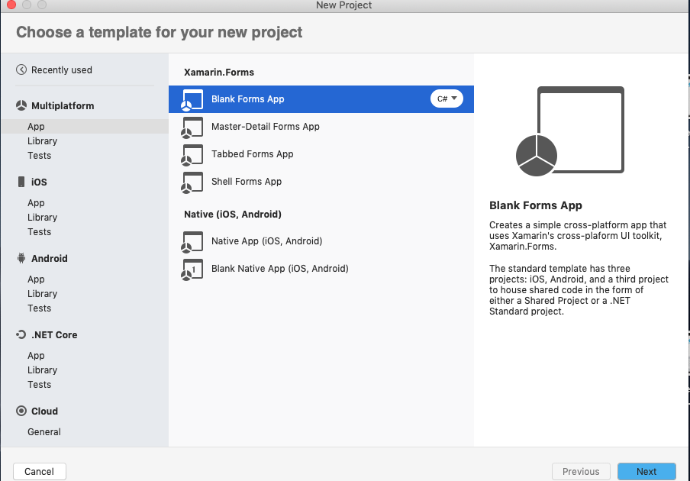Select Library under the Android category
690x481 pixels.
coord(42,293)
